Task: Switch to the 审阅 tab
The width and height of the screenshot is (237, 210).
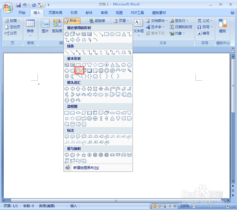Action: 104,13
